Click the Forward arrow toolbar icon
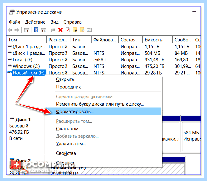The height and width of the screenshot is (181, 207). click(x=17, y=30)
